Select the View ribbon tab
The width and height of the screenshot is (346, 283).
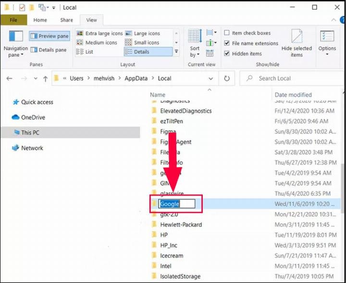tap(91, 20)
